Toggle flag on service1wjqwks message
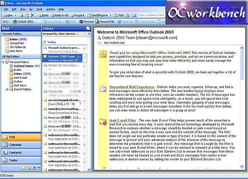Viewport: 248px width, 179px height. (x=84, y=102)
